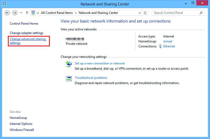Screen dimensions: 210x139
Task: Click the magnifier icon in search box
Action: (201, 13)
